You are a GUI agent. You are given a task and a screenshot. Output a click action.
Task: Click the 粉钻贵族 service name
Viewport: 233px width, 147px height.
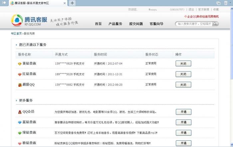[x=29, y=143]
